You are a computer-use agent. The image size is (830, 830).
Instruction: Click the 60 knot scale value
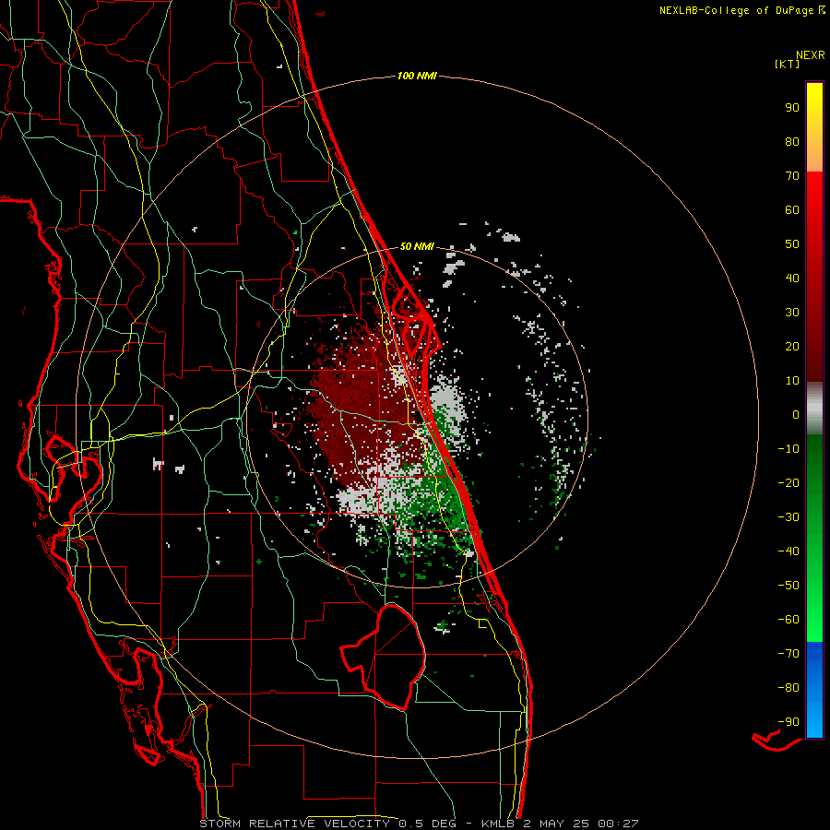coord(792,209)
